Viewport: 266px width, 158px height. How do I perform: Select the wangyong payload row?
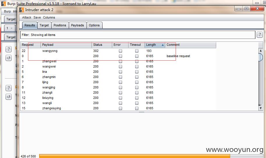tap(118, 51)
